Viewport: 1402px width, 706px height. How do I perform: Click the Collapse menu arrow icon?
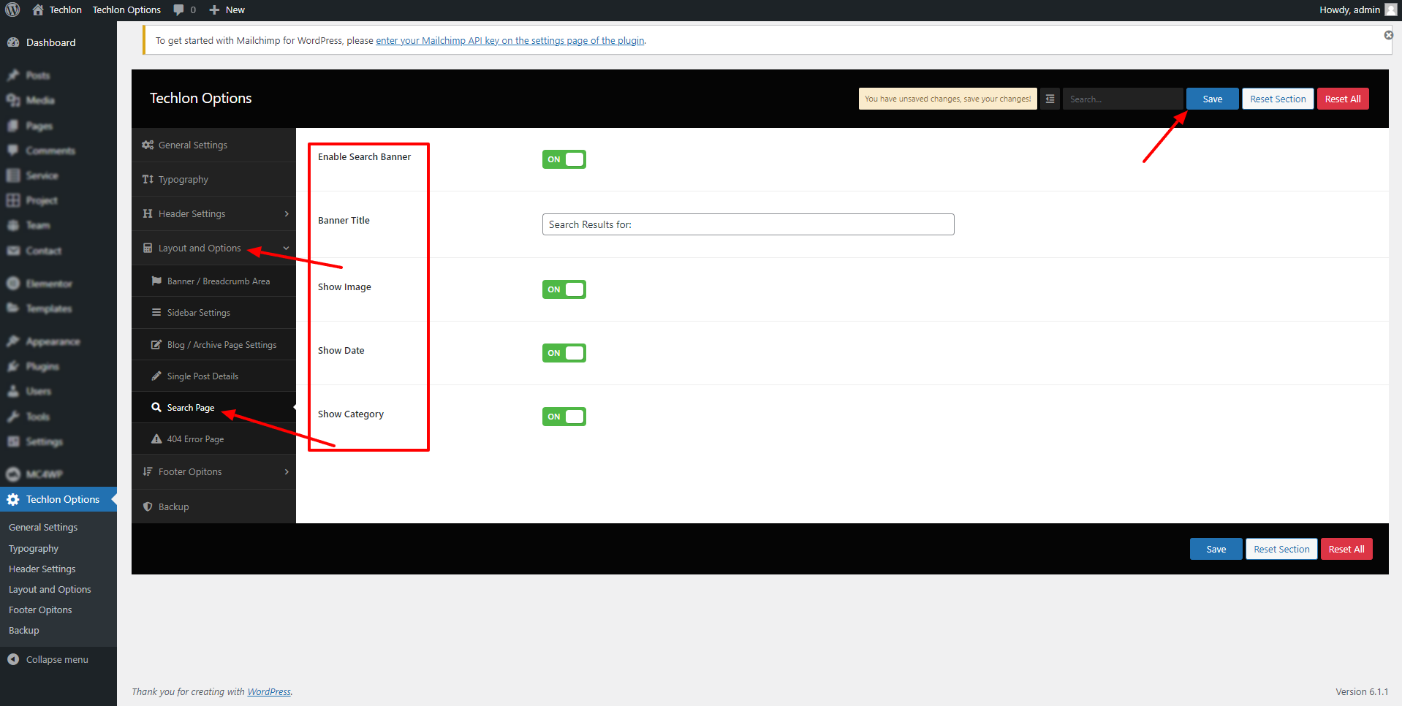pos(13,659)
